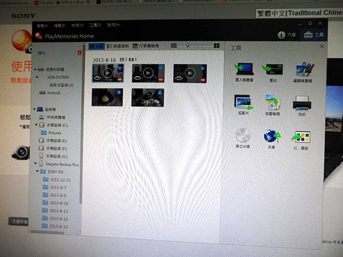Image resolution: width=343 pixels, height=257 pixels.
Task: Play the third video thumbnail
Action: click(x=190, y=73)
